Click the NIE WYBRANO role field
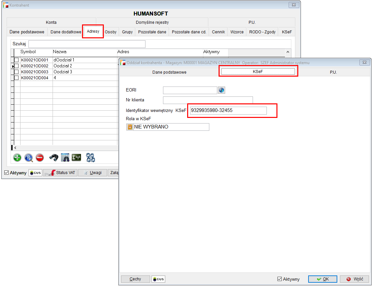 point(171,127)
